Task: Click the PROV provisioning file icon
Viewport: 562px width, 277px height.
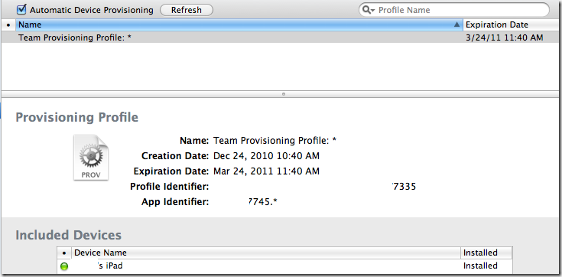Action: (x=91, y=158)
